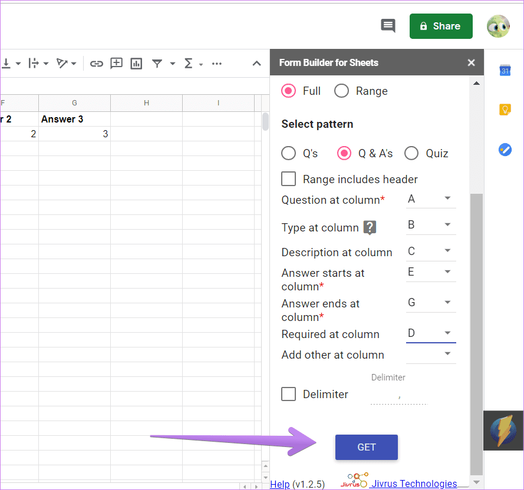Expand Answer ends at column dropdown
Viewport: 524px width, 490px height.
point(431,303)
